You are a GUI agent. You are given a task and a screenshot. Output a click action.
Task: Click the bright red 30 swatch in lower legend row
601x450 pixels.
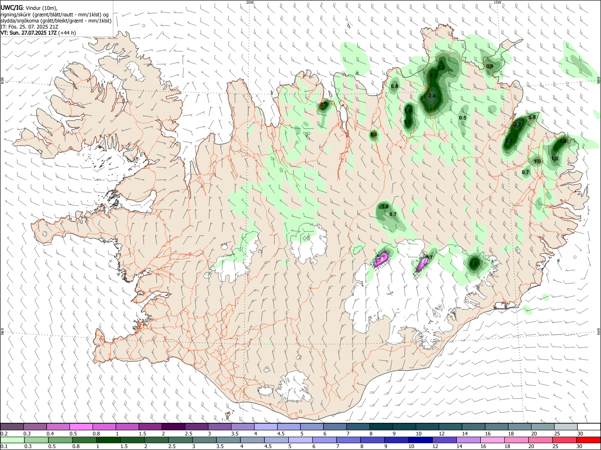588,440
